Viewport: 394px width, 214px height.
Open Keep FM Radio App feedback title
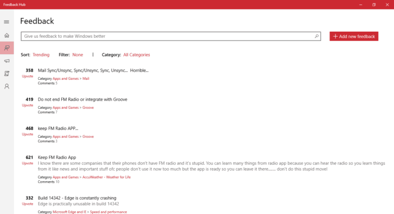click(x=57, y=158)
